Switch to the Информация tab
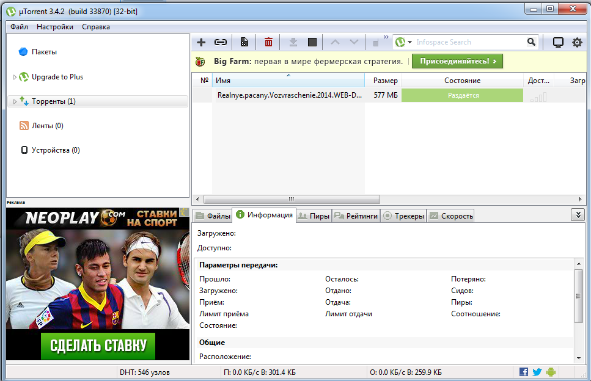This screenshot has height=381, width=591. [x=264, y=215]
